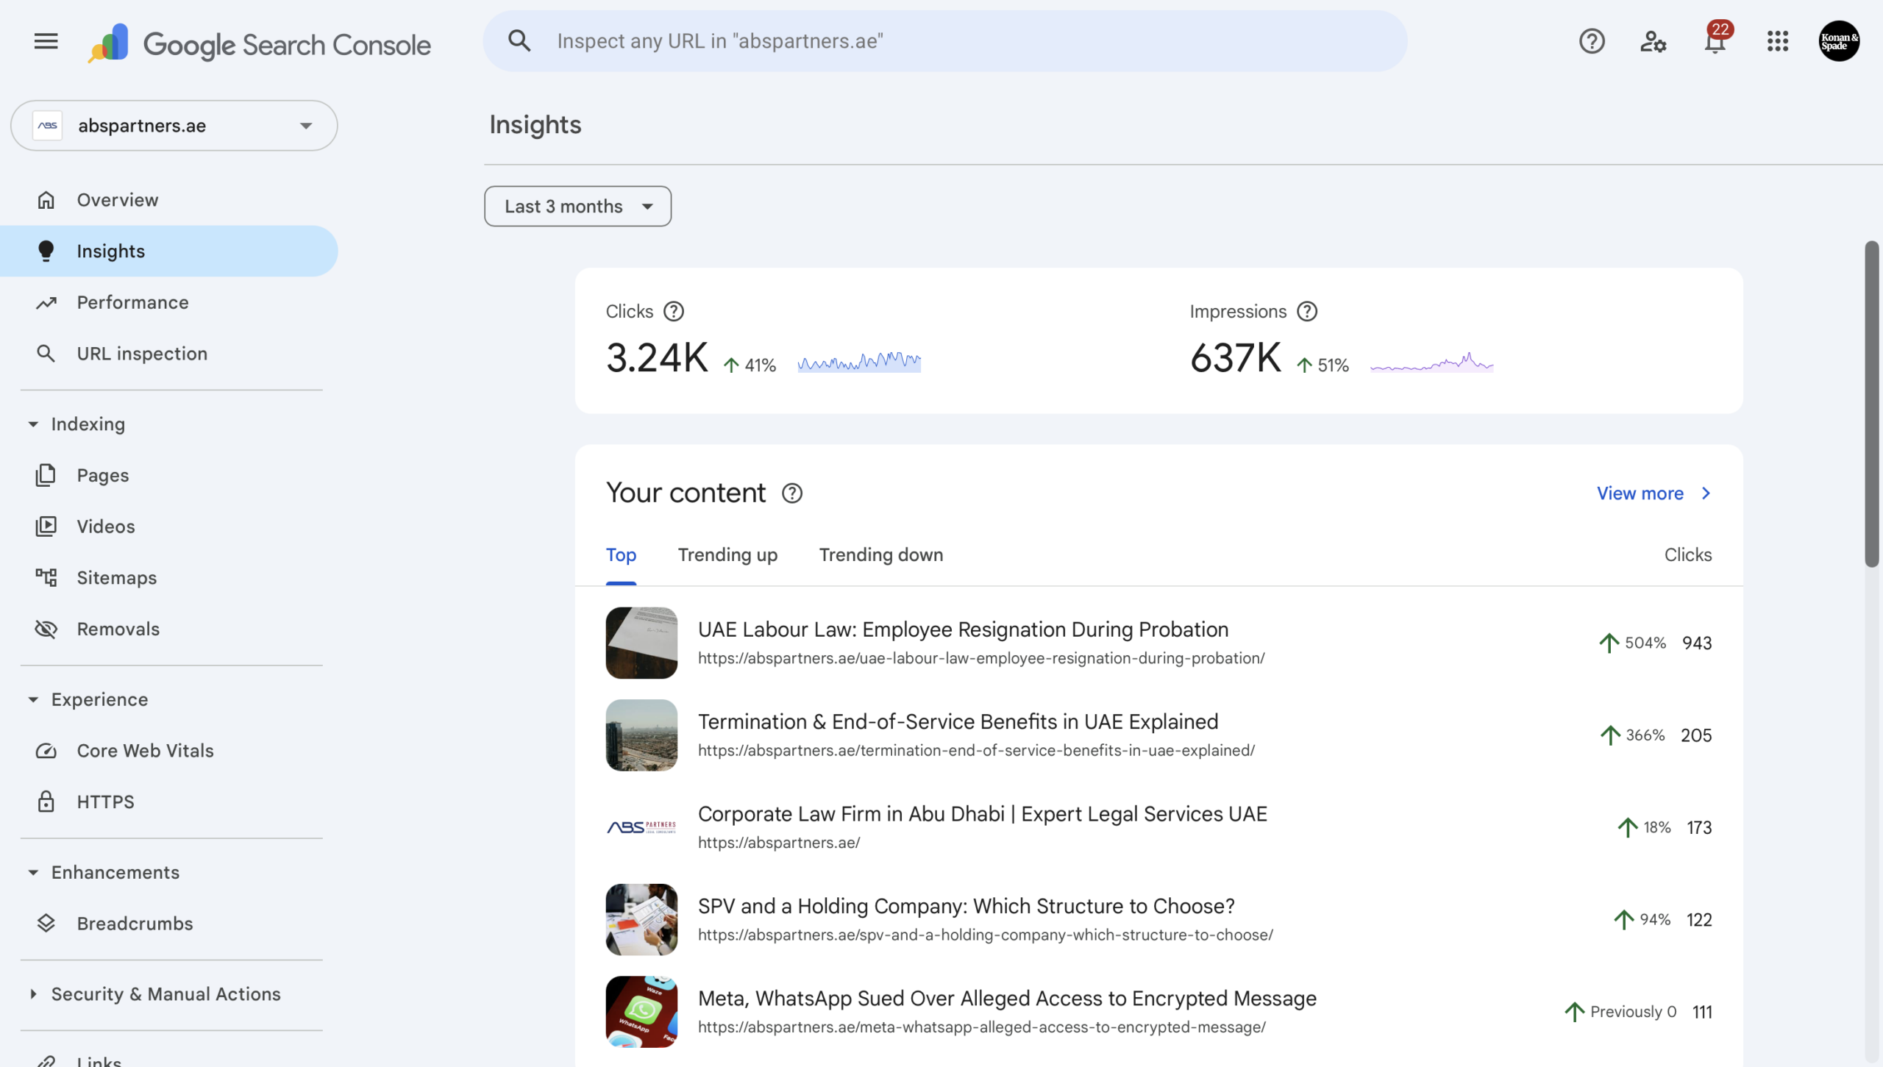Switch to Trending down tab
Image resolution: width=1883 pixels, height=1067 pixels.
click(x=881, y=555)
